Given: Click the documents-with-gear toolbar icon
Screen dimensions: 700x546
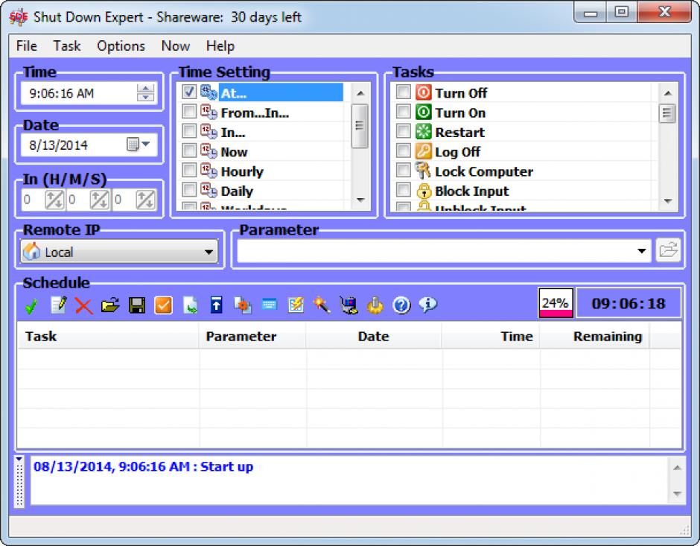Looking at the screenshot, I should point(243,305).
